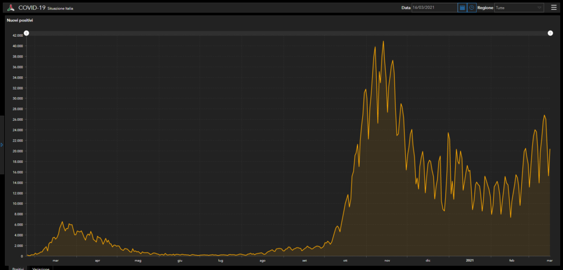563x270 pixels.
Task: Switch to the Variazione tab
Action: (x=41, y=268)
